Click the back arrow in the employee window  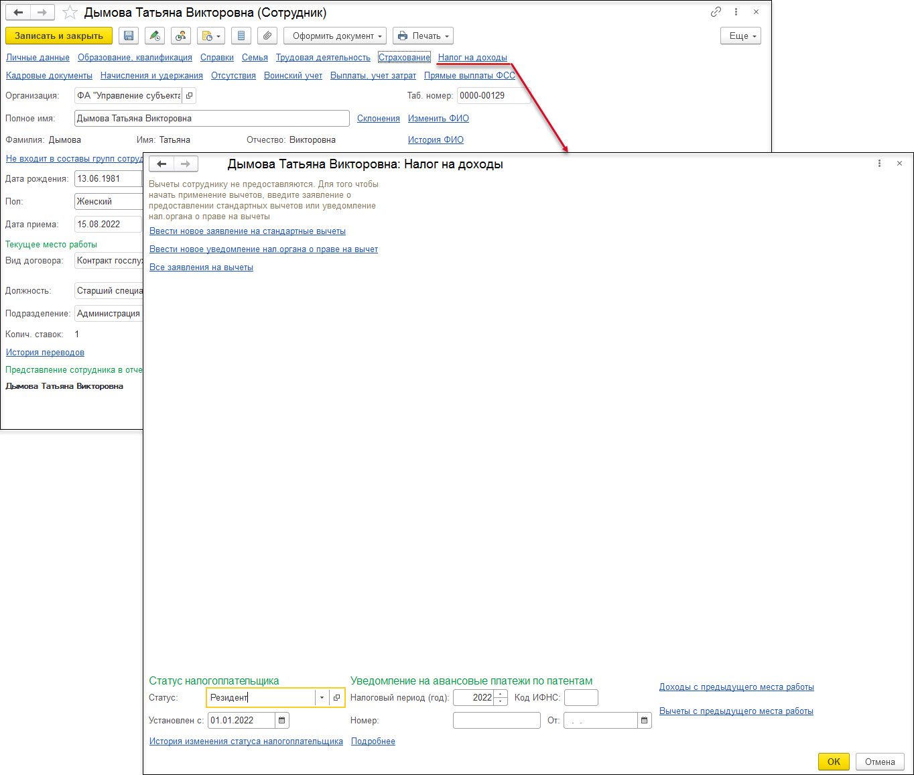18,13
